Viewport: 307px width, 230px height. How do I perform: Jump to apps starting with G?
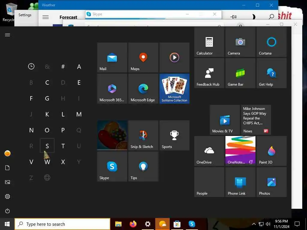pos(47,98)
